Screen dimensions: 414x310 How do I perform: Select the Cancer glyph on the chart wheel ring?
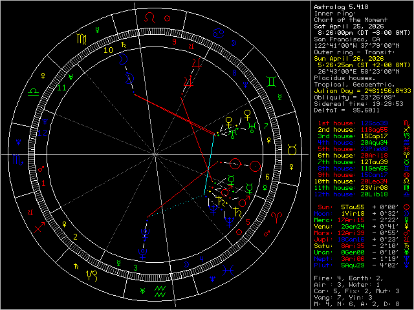[219, 32]
